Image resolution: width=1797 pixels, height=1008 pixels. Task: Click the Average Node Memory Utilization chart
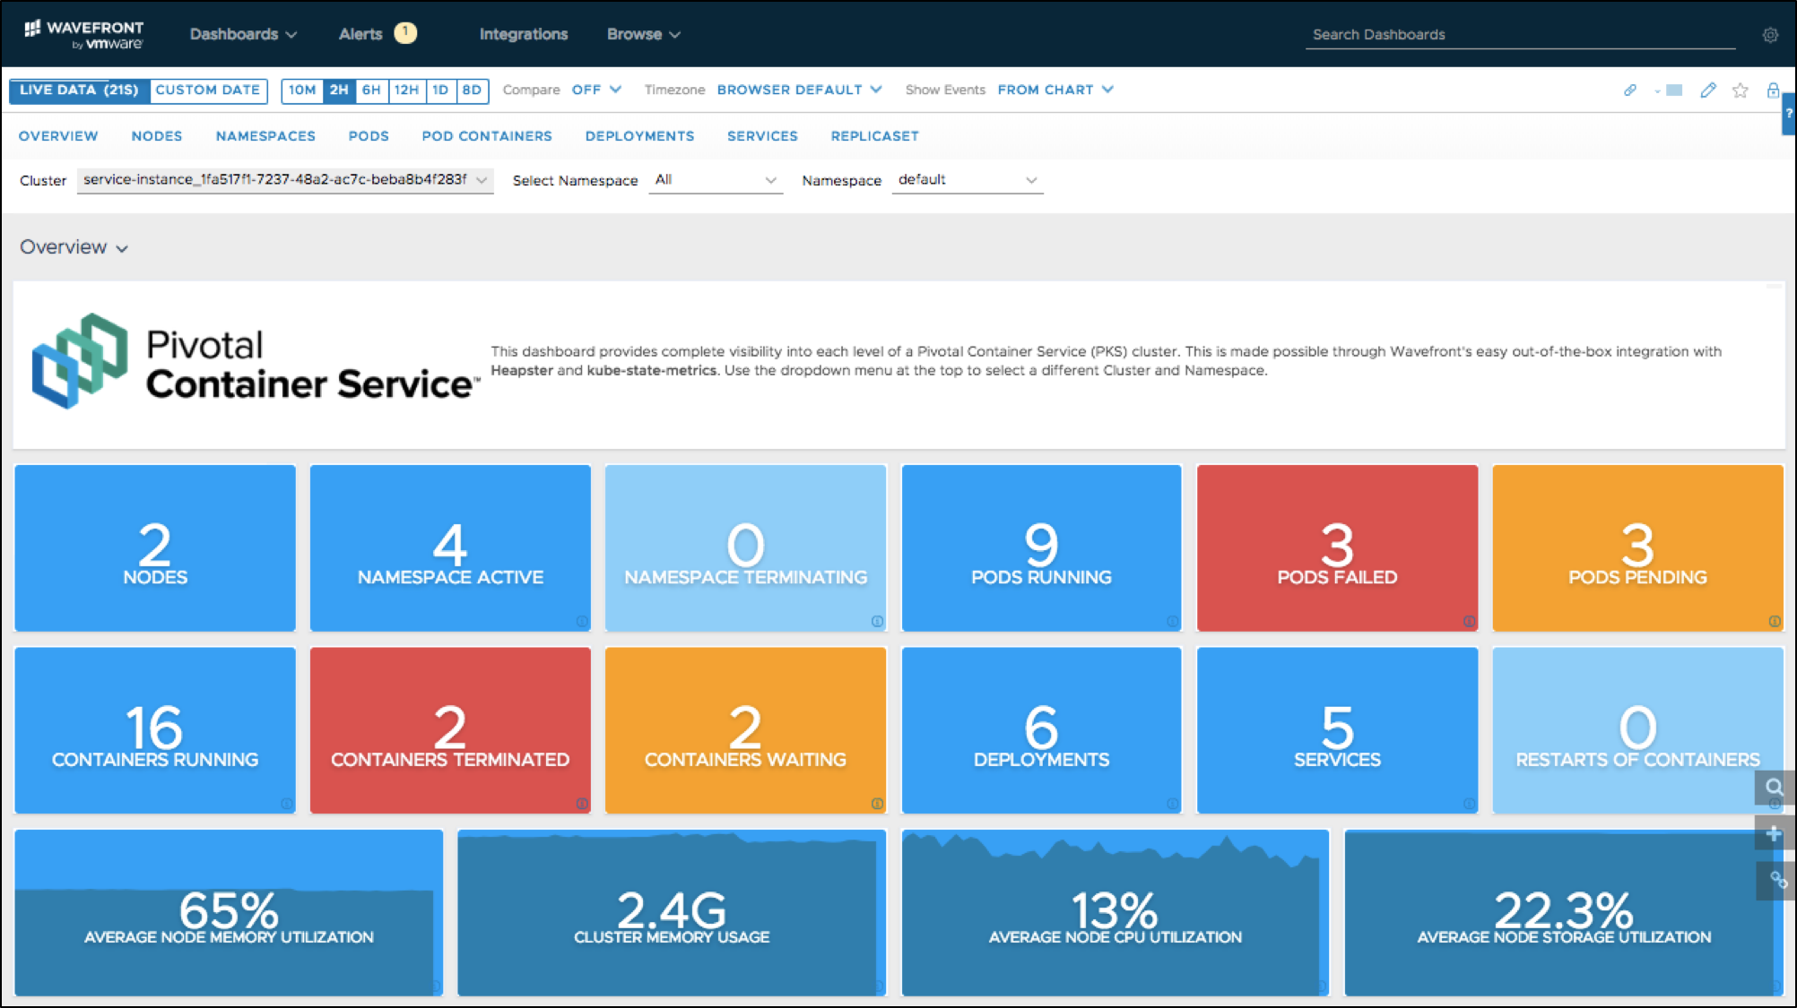[x=229, y=912]
